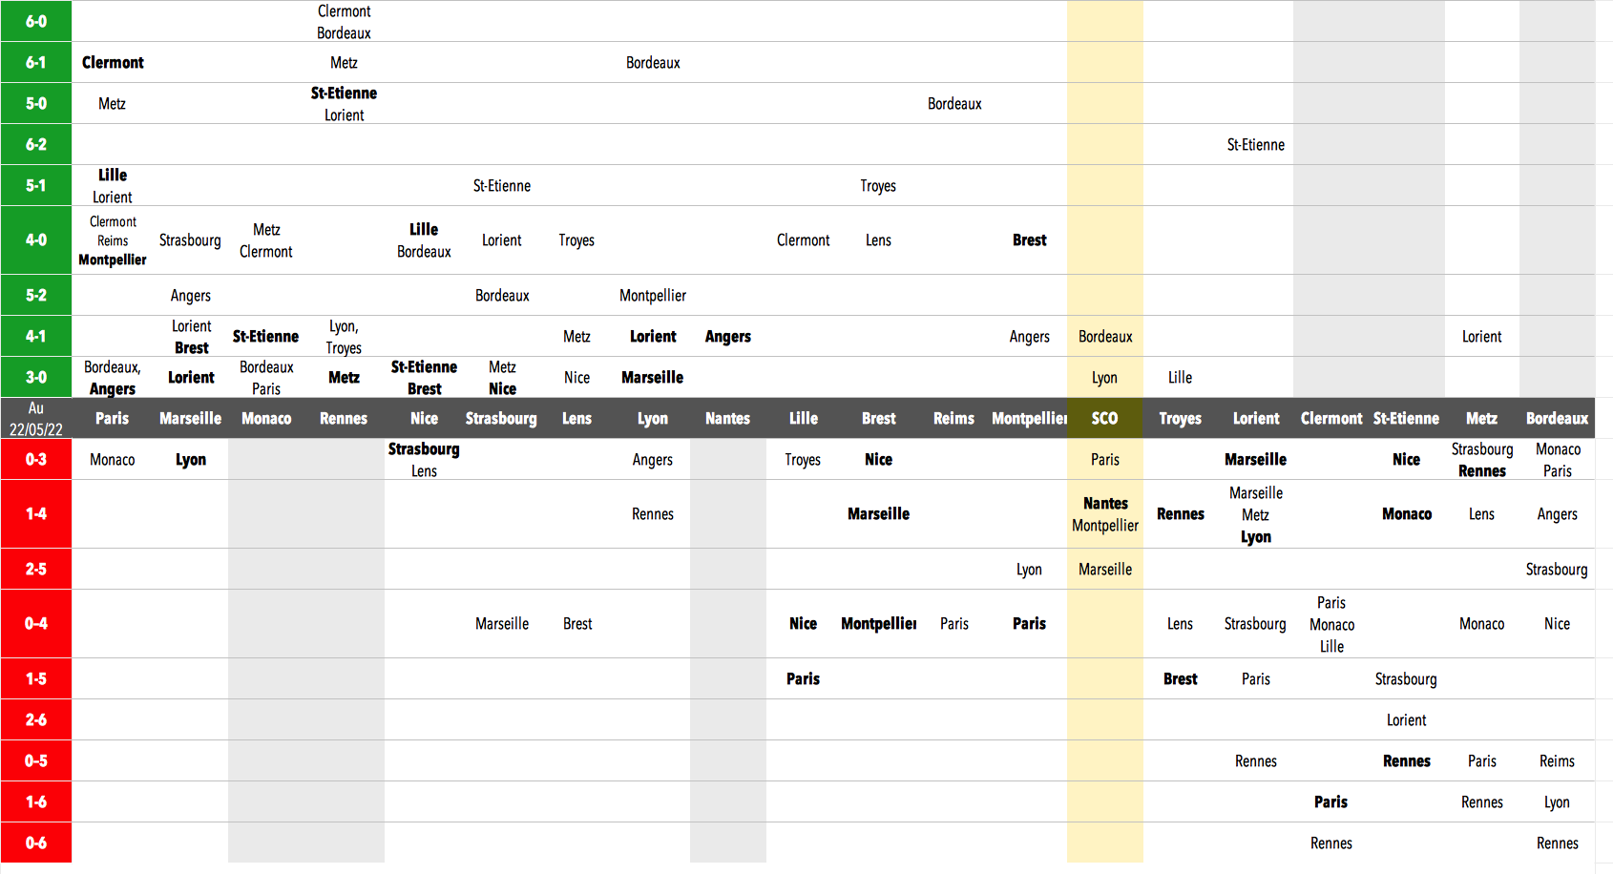Screen dimensions: 1613x874
Task: Click the Bordeaux team column header
Action: (1557, 419)
